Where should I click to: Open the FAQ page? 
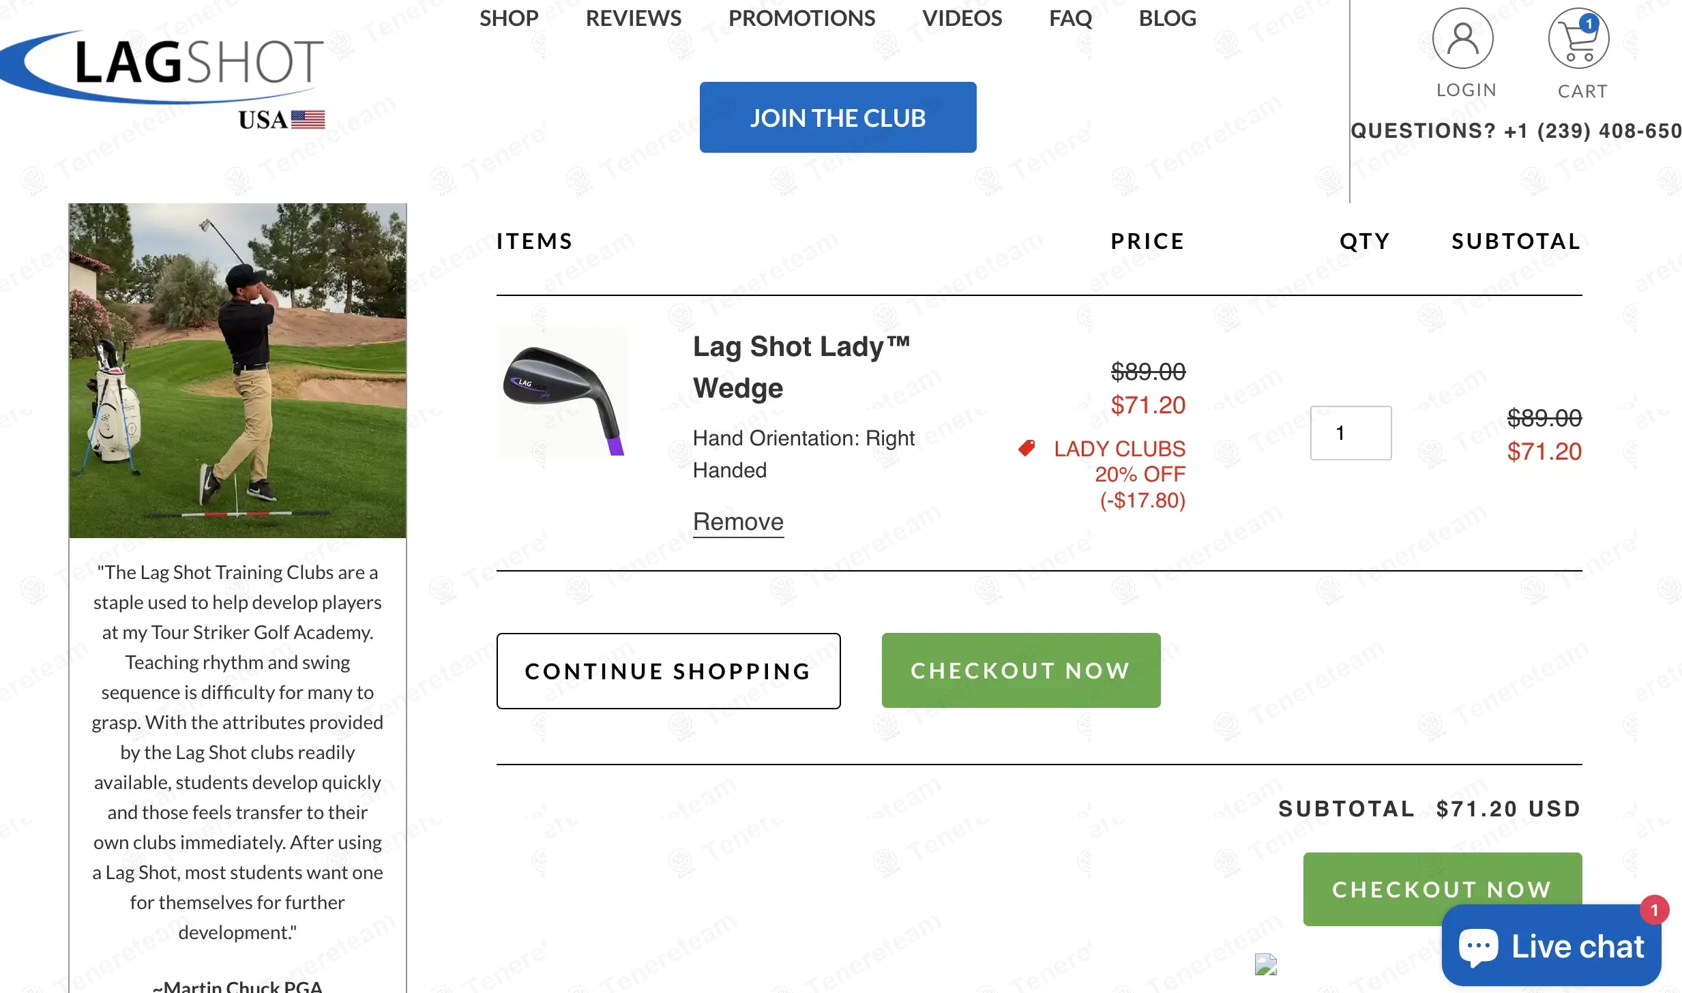pyautogui.click(x=1070, y=18)
